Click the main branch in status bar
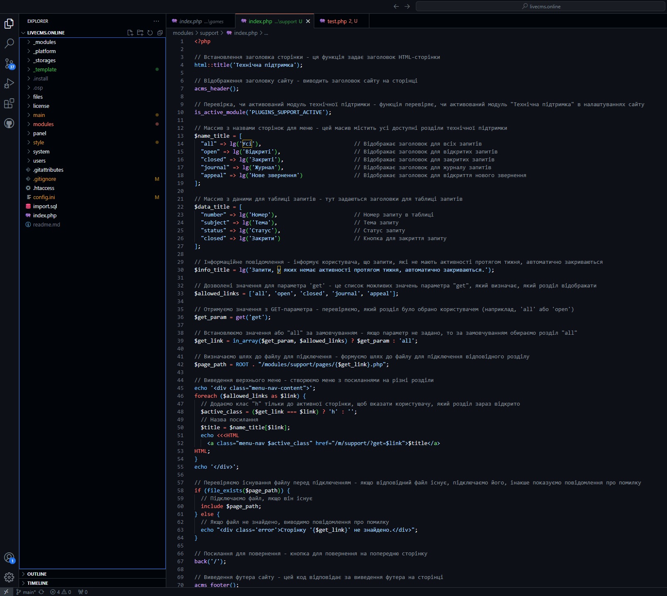The image size is (667, 596). [29, 592]
